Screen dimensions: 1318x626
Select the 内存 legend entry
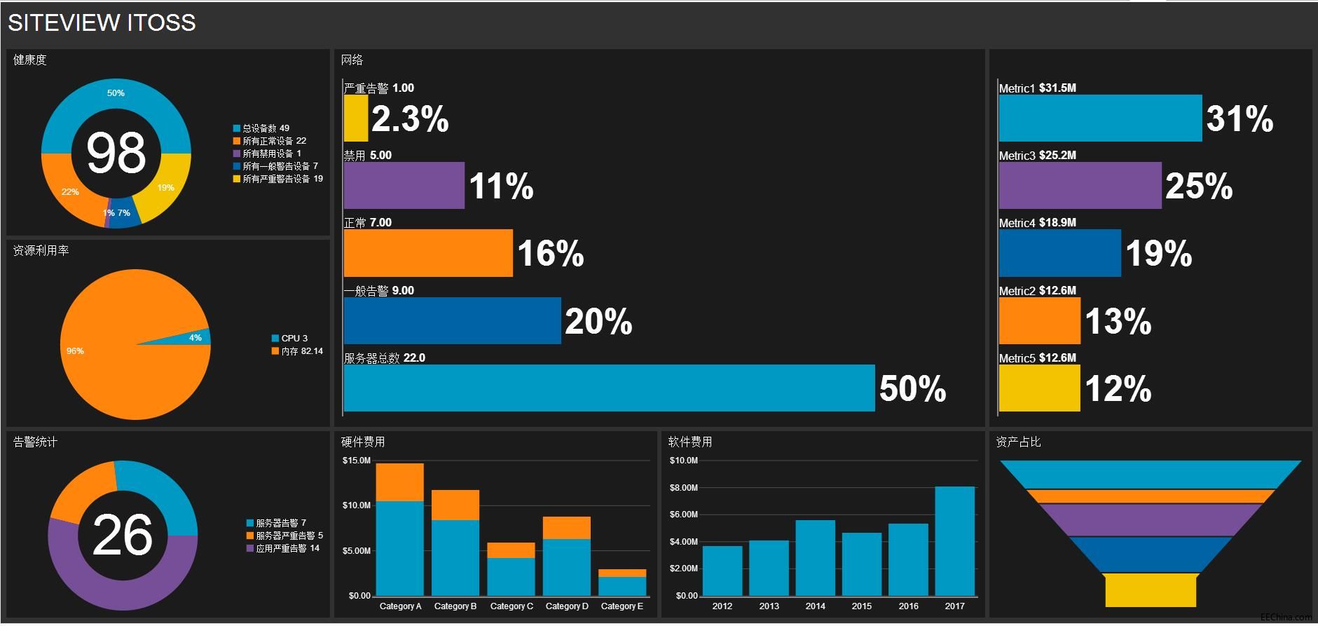coord(297,351)
